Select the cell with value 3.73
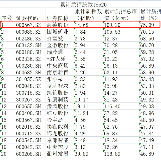 click(88, 38)
